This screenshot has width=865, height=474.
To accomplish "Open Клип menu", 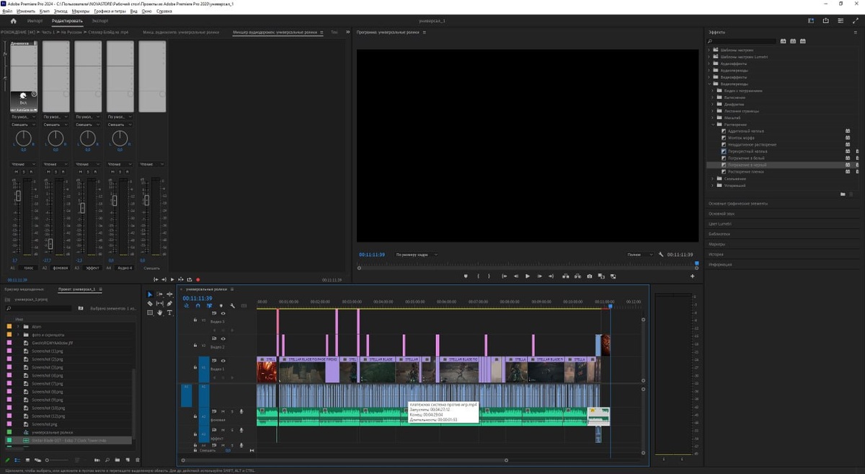I will pos(45,12).
